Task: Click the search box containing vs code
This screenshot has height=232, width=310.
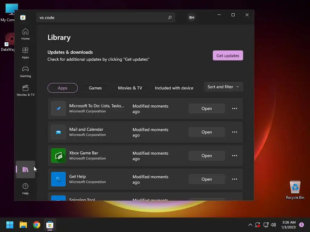Action: point(106,17)
